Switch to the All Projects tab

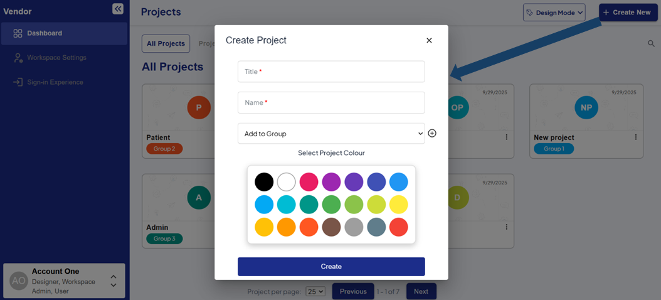(166, 44)
